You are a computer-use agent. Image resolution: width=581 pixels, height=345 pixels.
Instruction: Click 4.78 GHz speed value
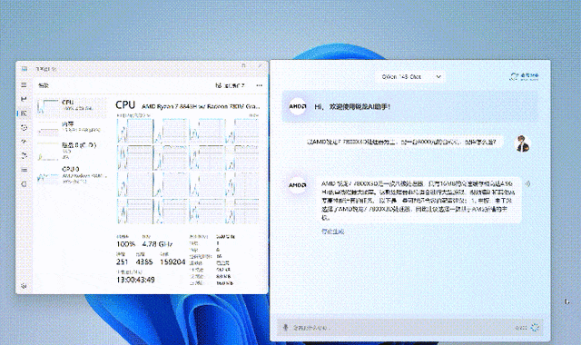click(x=157, y=244)
